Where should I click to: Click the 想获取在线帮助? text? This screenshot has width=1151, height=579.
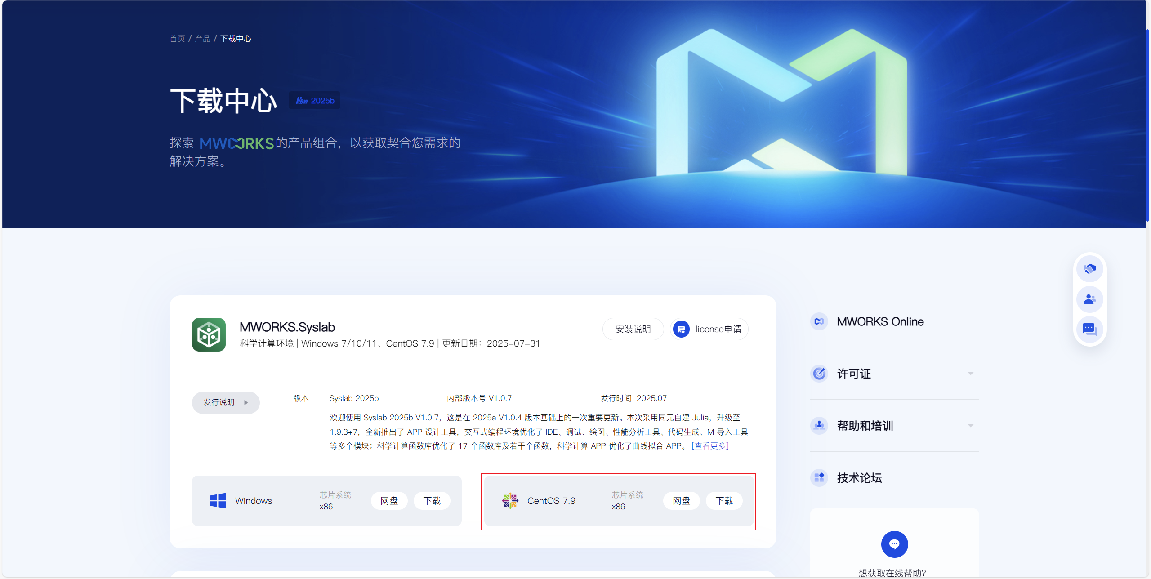click(892, 573)
